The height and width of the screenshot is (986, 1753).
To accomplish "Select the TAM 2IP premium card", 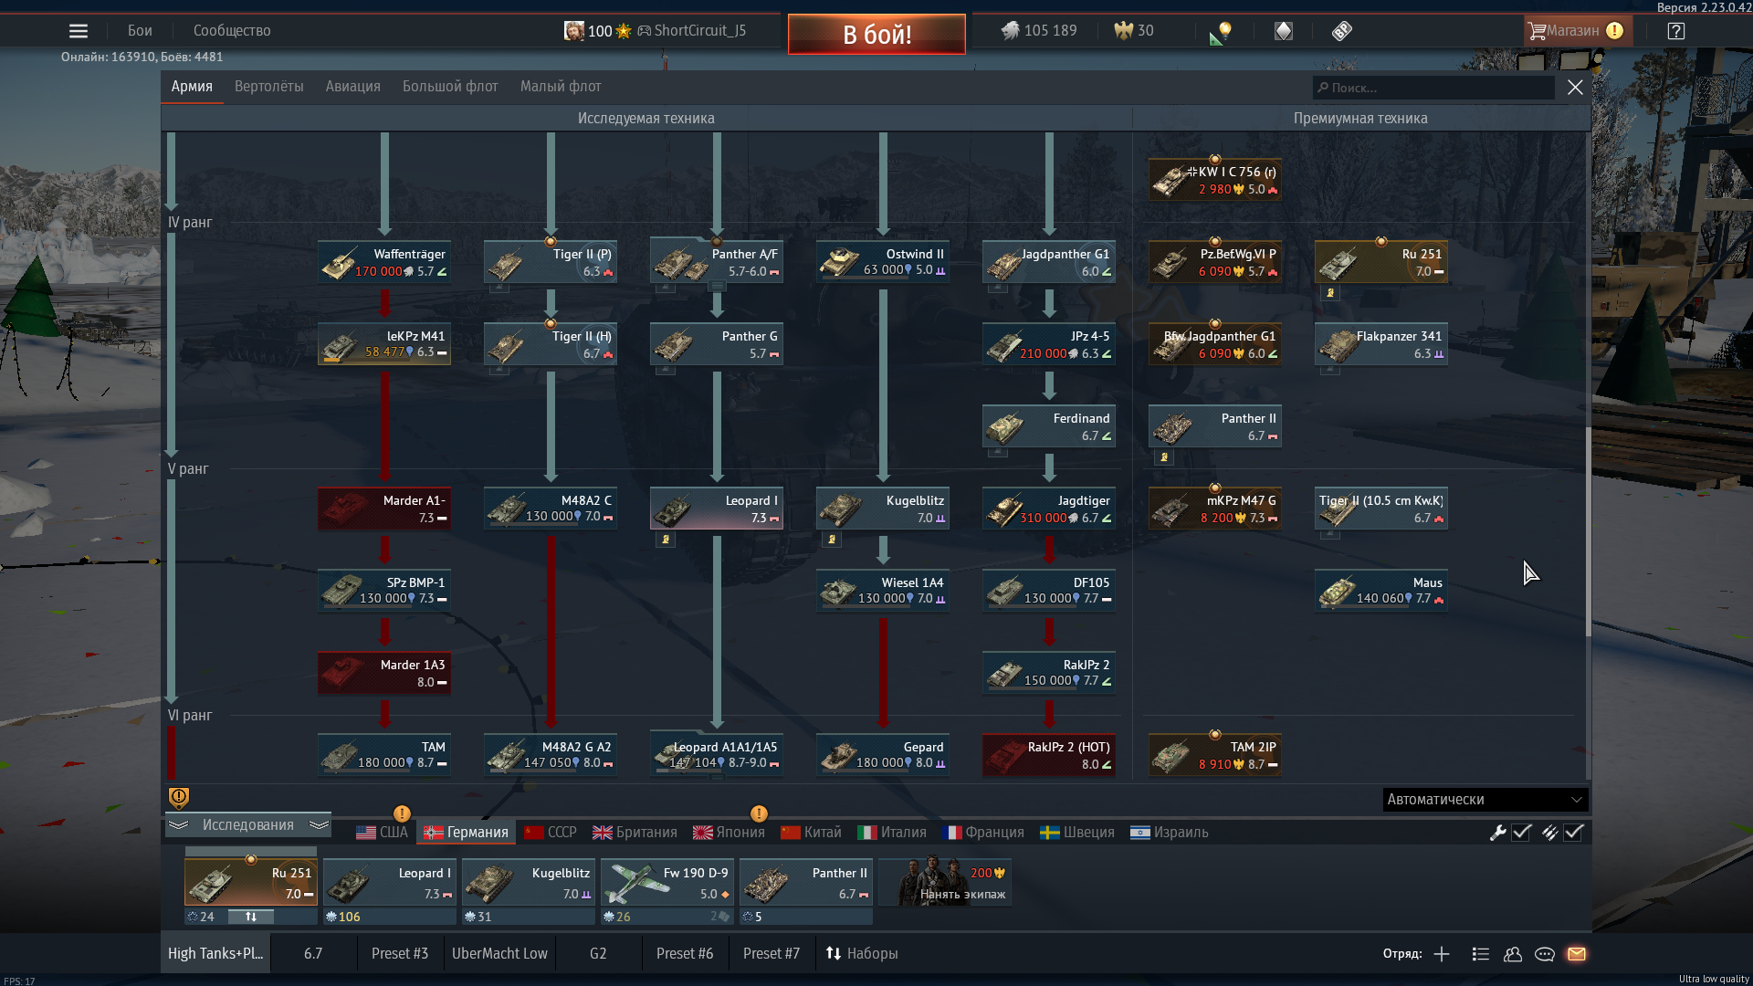I will [x=1214, y=755].
